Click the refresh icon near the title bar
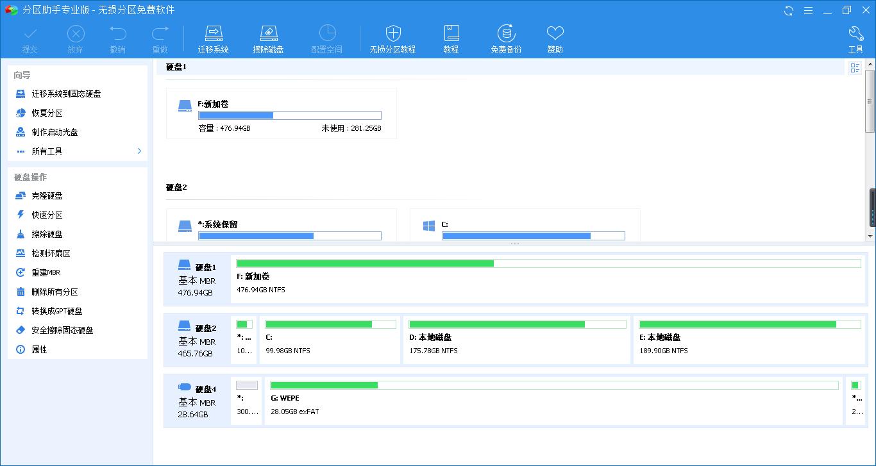876x466 pixels. [788, 10]
